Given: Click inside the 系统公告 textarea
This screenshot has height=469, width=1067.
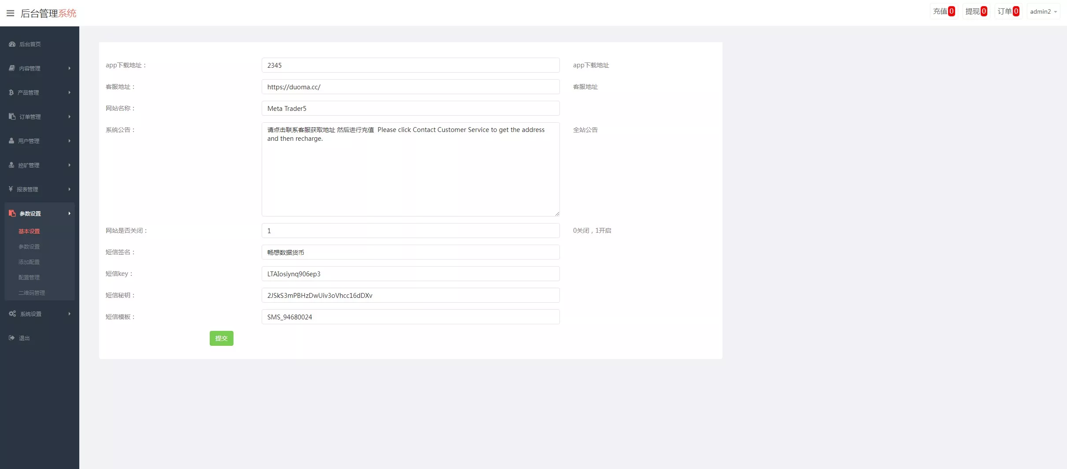Looking at the screenshot, I should coord(411,169).
